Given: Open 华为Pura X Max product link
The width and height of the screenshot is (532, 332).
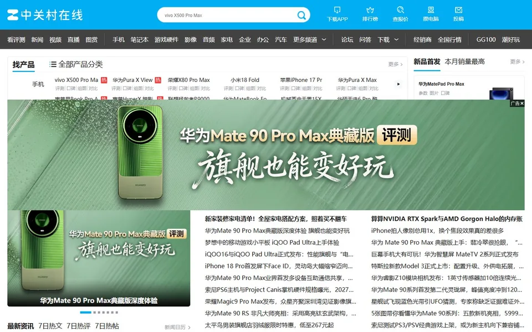Looking at the screenshot, I should click(x=357, y=80).
